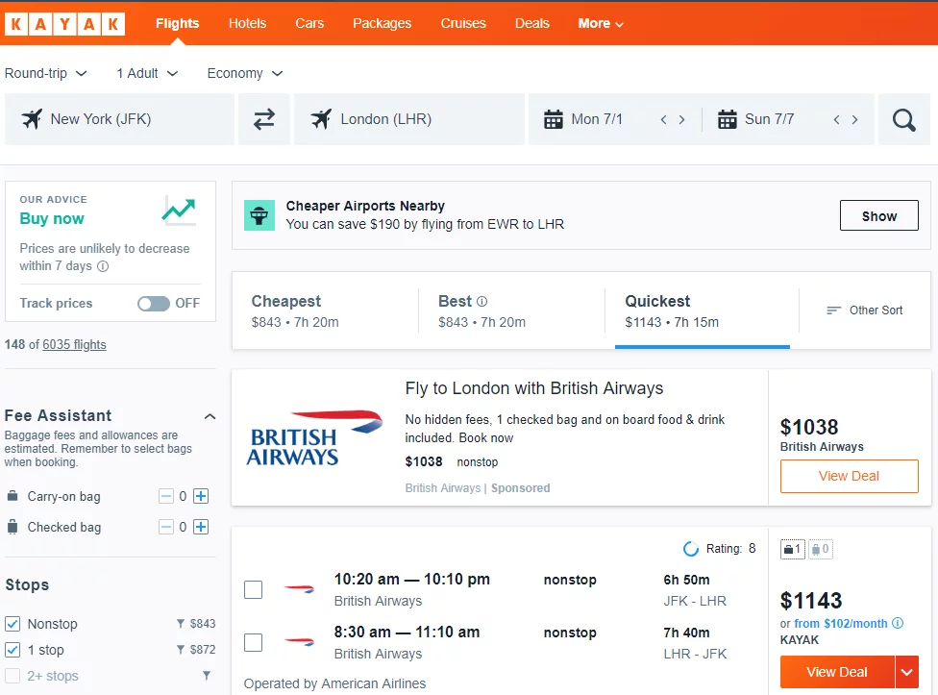938x695 pixels.
Task: Click the KAYAK logo
Action: click(64, 24)
